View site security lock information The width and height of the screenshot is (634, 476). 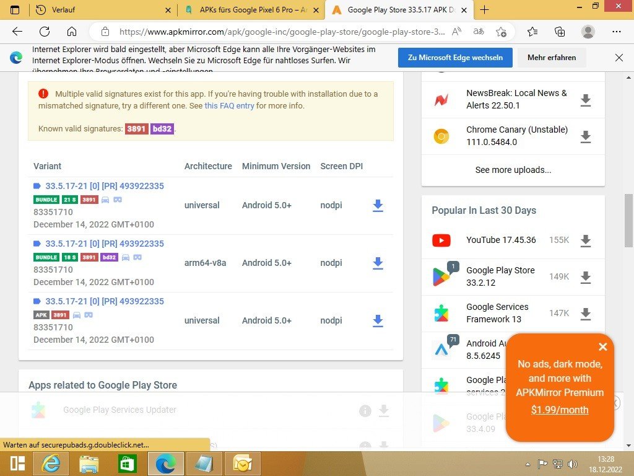pyautogui.click(x=105, y=32)
